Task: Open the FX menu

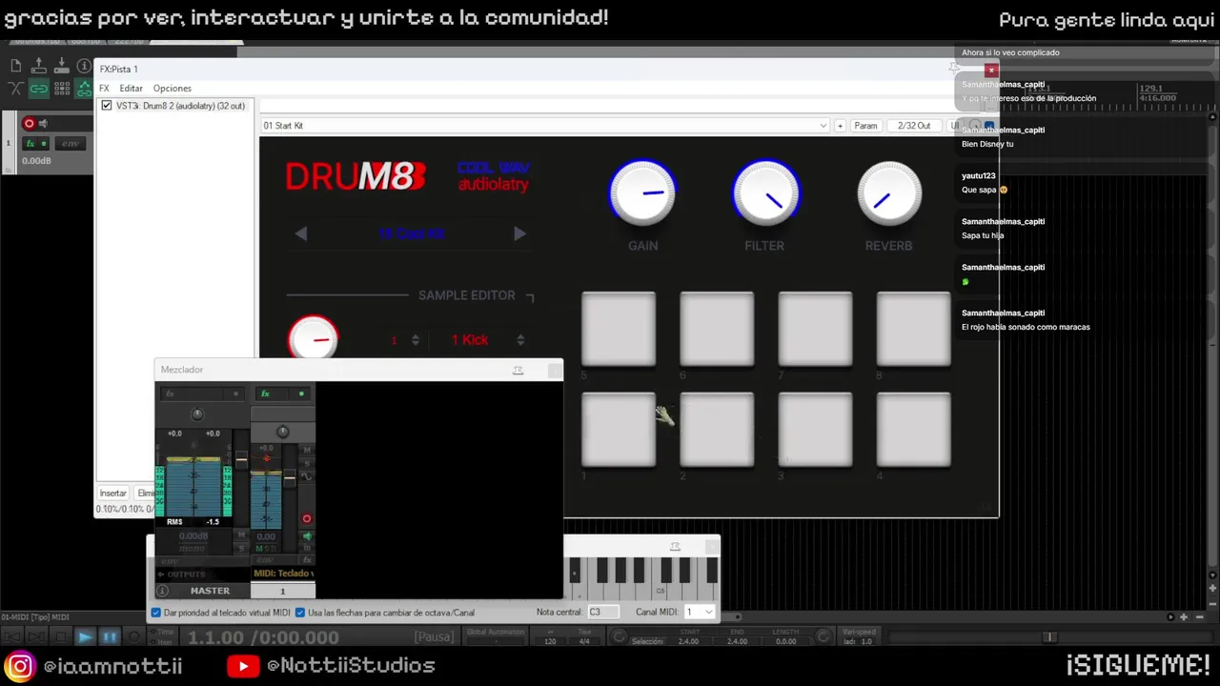Action: 104,89
